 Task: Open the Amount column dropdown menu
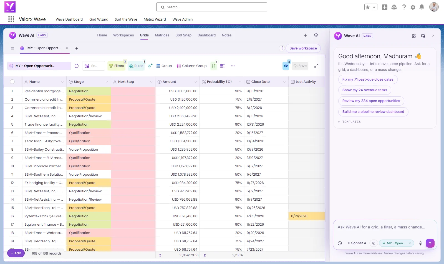coord(196,82)
